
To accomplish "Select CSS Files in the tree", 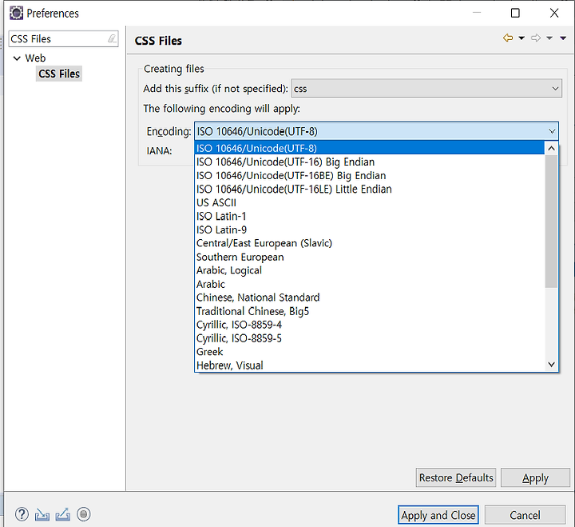I will (x=59, y=74).
